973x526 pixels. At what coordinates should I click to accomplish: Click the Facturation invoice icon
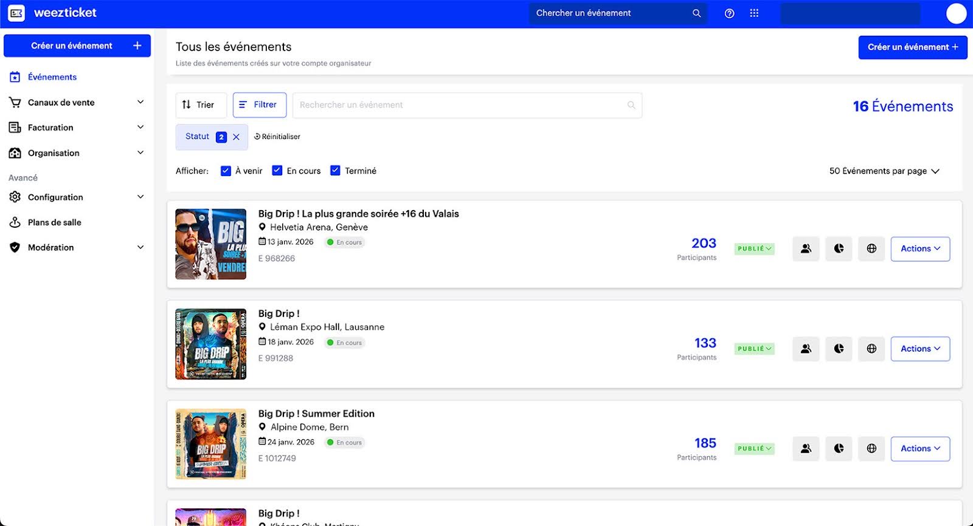(x=15, y=128)
